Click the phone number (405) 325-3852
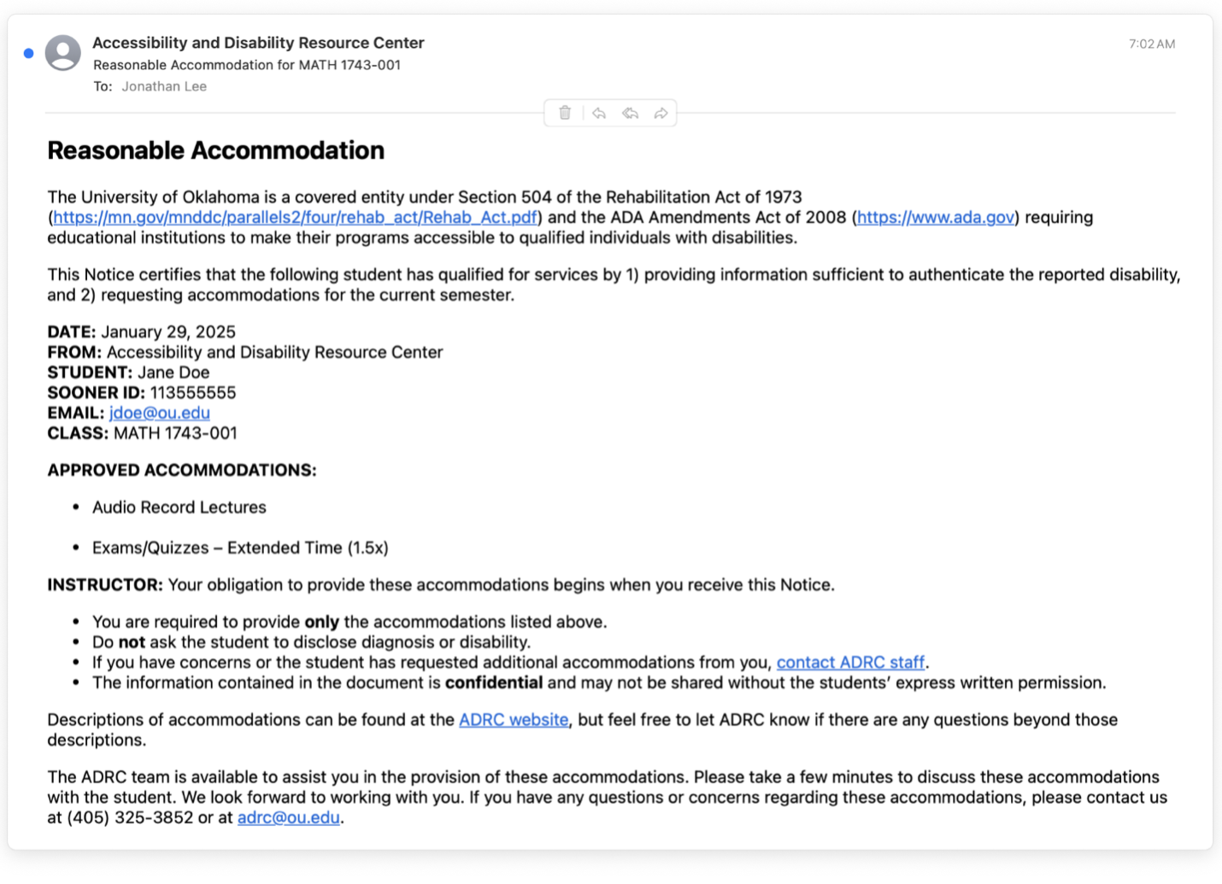This screenshot has width=1222, height=884. [130, 818]
